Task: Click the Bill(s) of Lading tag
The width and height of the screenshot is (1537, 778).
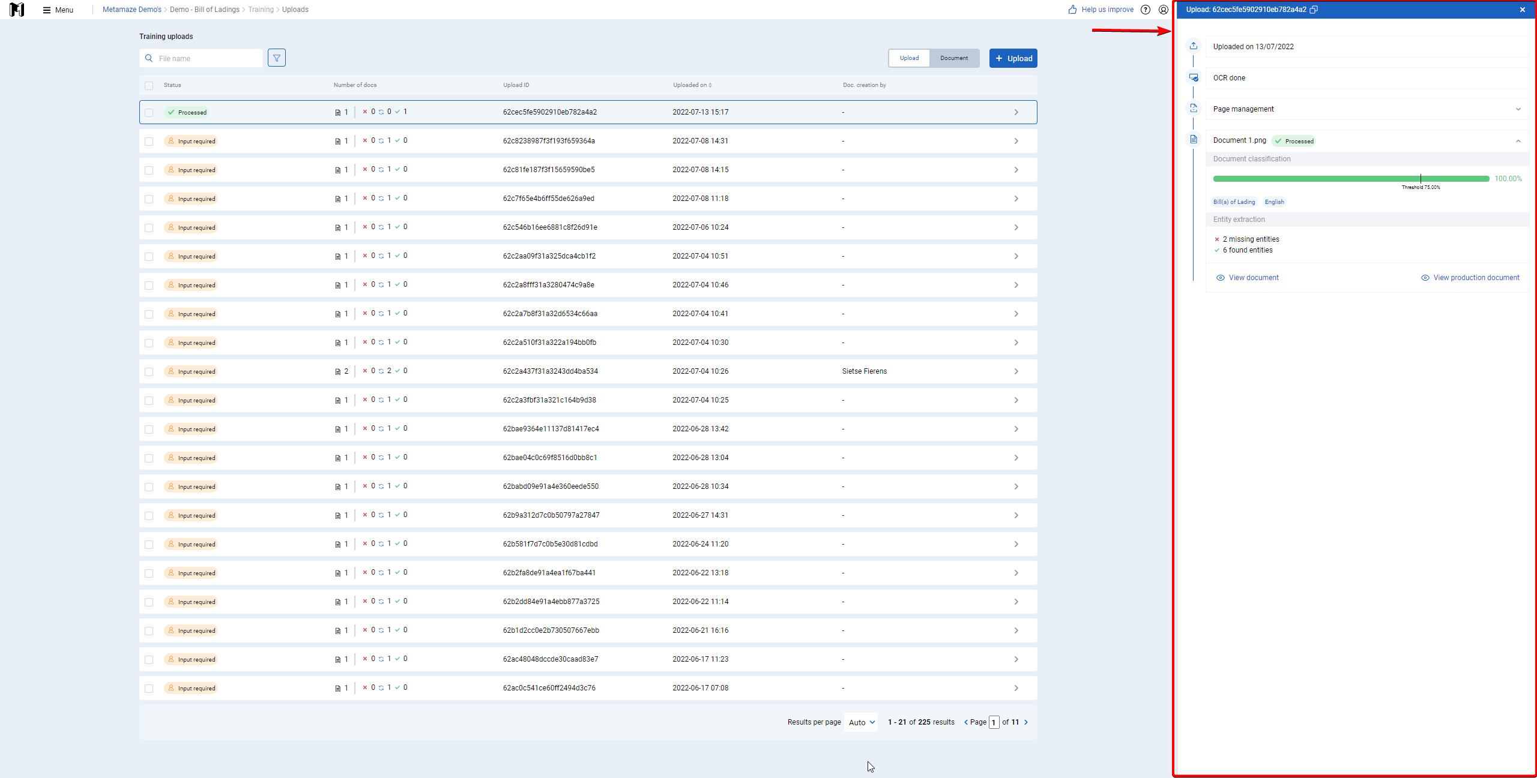Action: pos(1234,202)
